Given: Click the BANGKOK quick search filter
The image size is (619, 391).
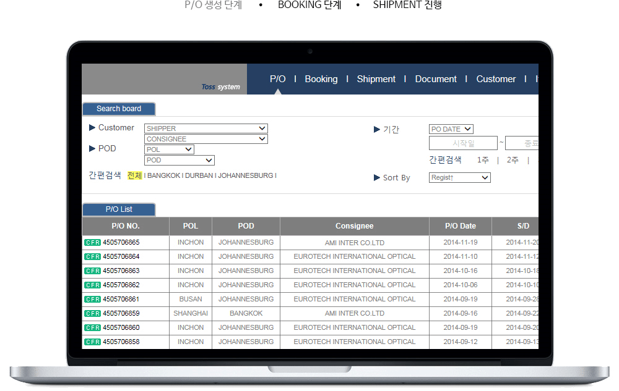Looking at the screenshot, I should click(163, 175).
